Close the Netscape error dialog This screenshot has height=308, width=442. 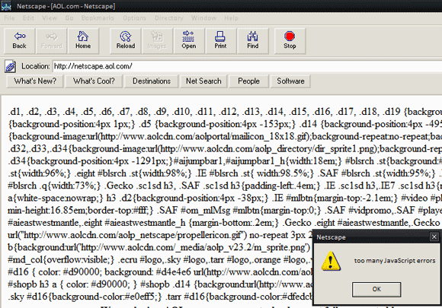434,237
